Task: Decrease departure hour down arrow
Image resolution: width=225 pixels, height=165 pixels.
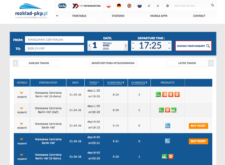Action: coord(133,48)
